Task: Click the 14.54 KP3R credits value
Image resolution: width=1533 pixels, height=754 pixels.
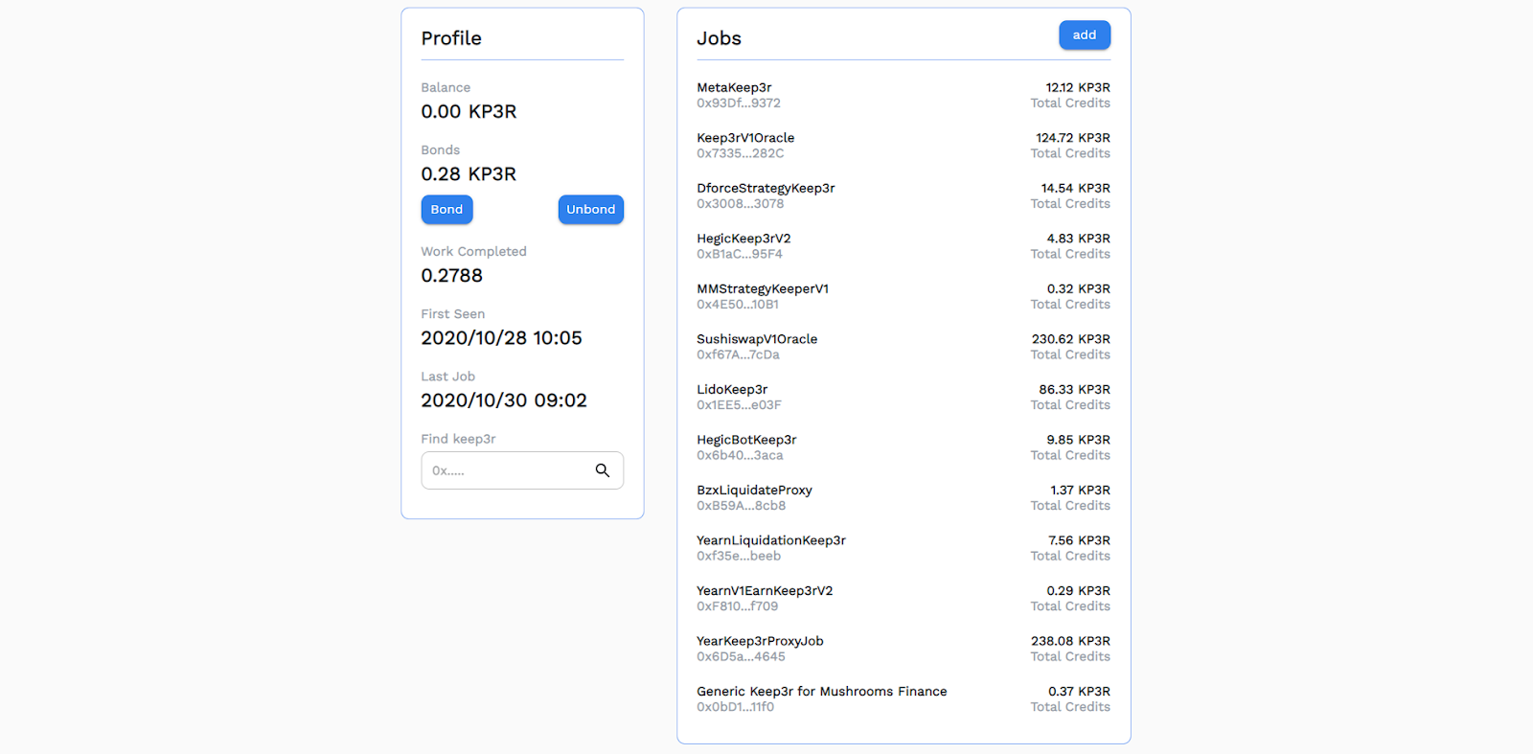Action: (x=1076, y=188)
